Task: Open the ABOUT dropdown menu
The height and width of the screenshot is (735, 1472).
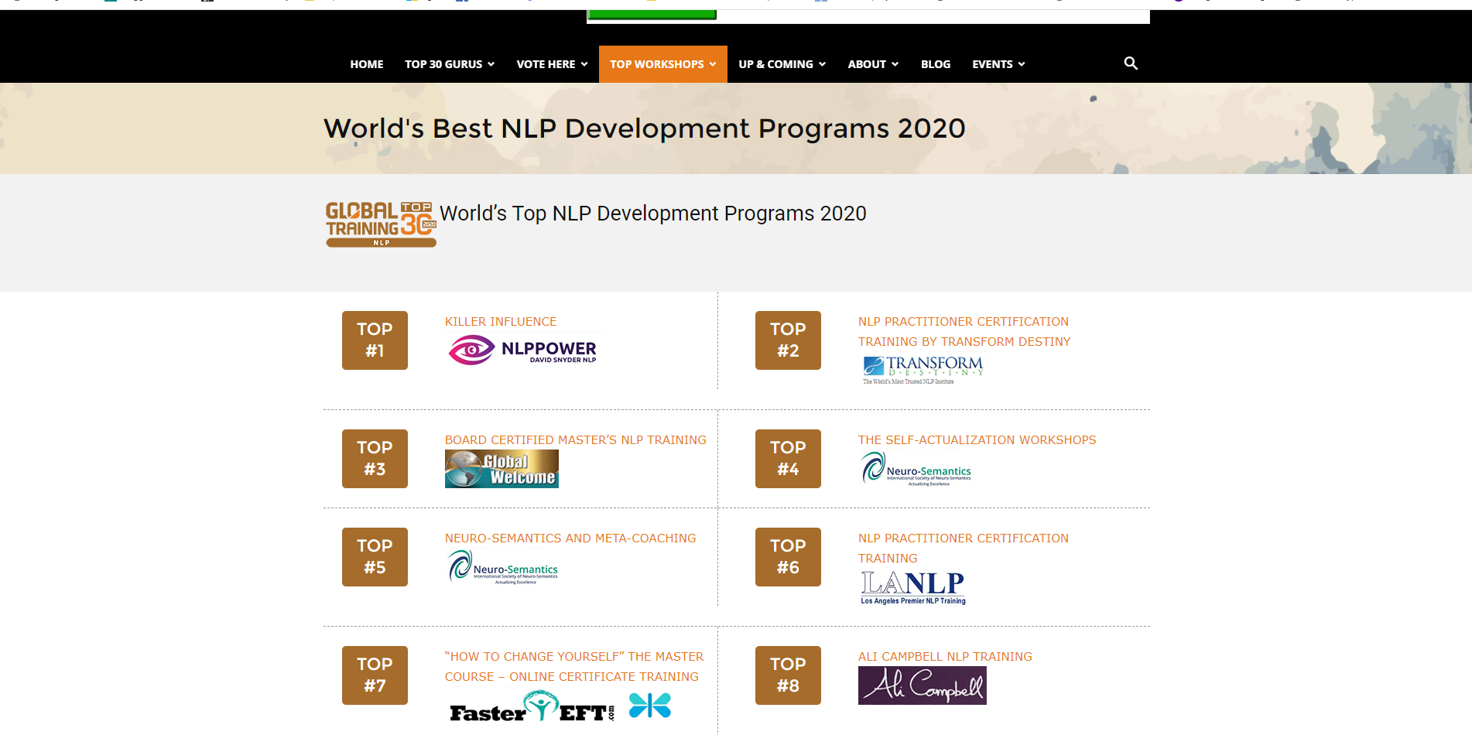Action: pos(874,64)
